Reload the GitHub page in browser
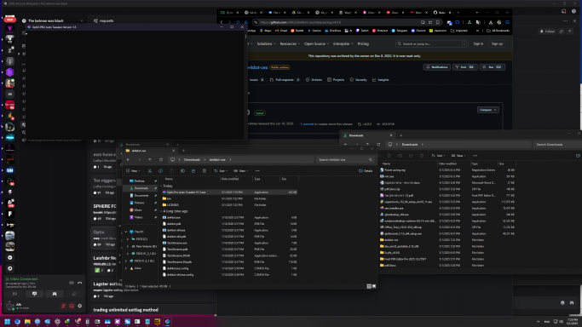Screen dimensions: 582x327 click(238, 22)
